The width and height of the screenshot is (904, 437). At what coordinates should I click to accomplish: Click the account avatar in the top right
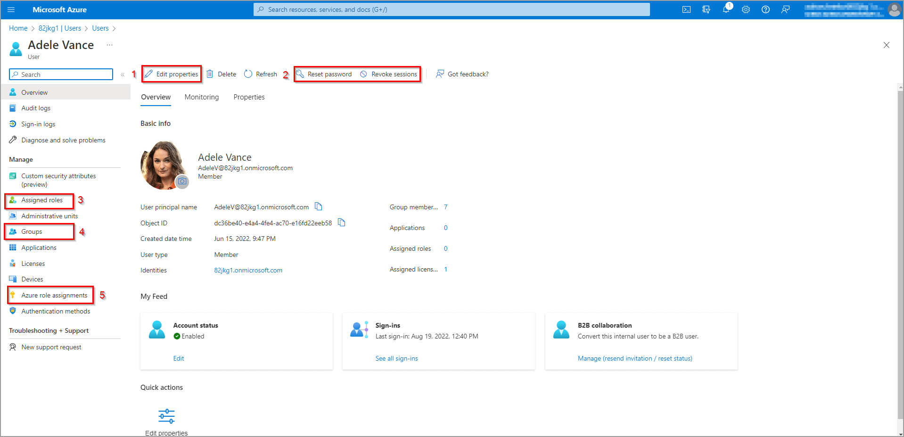[x=894, y=9]
